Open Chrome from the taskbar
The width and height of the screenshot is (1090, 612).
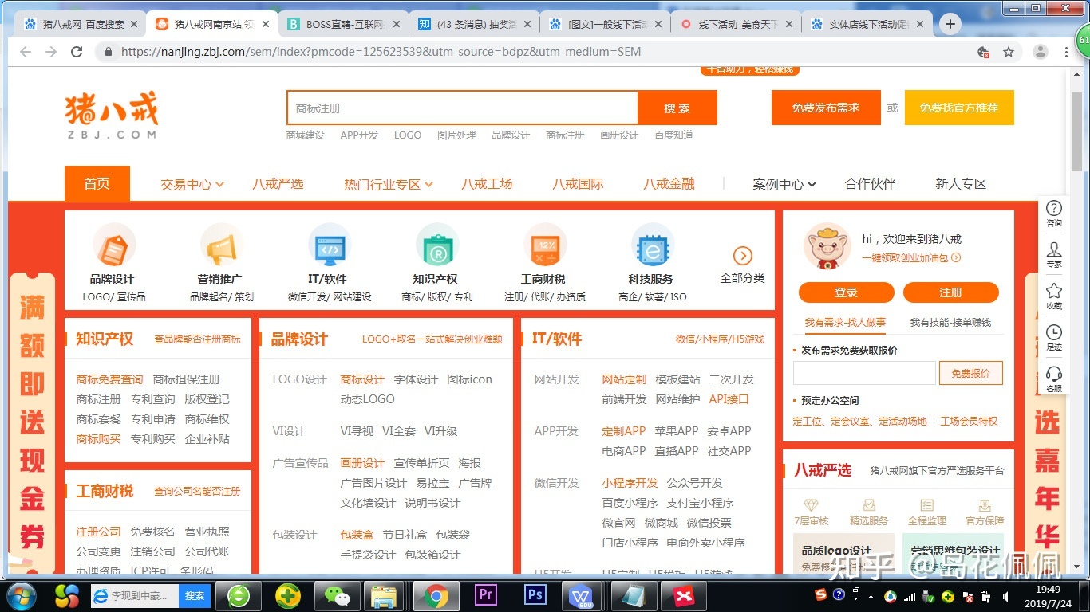point(436,595)
